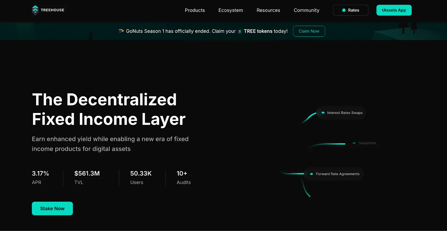Viewport: 447px width, 231px height.
Task: Click the TVL label
Action: tap(79, 182)
